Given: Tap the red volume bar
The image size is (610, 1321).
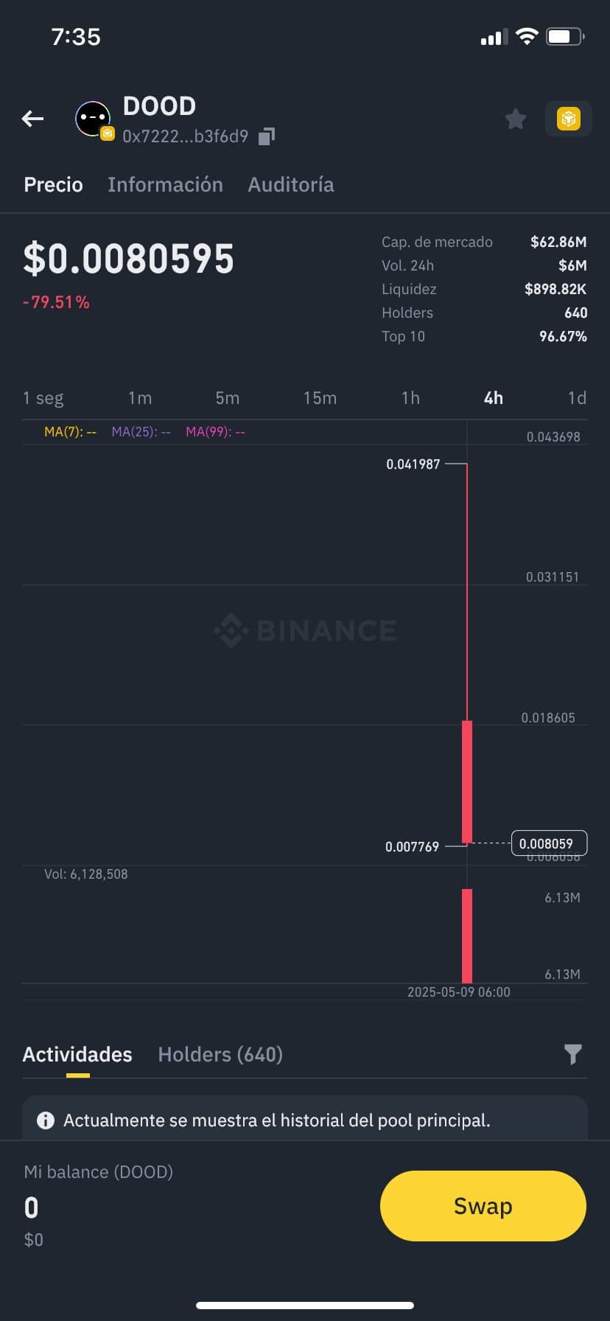Looking at the screenshot, I should (x=467, y=935).
